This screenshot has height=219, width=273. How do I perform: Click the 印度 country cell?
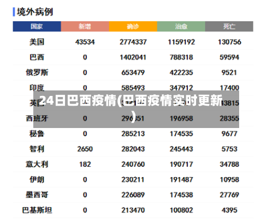(x=37, y=88)
